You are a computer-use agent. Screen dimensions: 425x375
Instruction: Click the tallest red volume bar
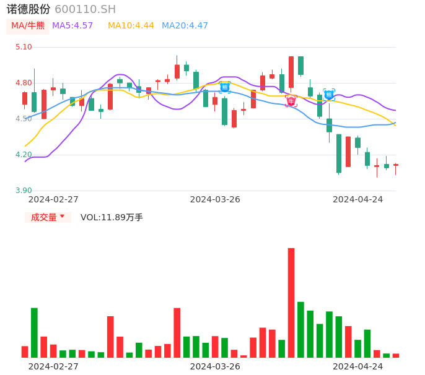coord(291,303)
